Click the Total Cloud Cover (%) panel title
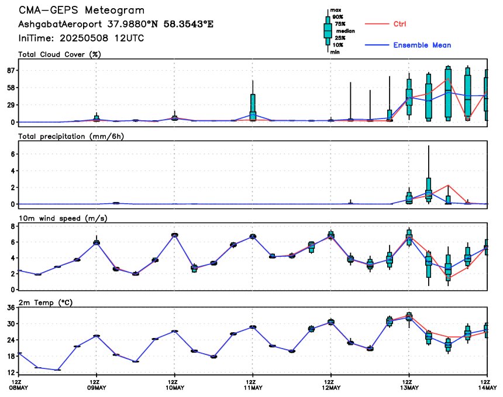The width and height of the screenshot is (503, 397). tap(60, 54)
